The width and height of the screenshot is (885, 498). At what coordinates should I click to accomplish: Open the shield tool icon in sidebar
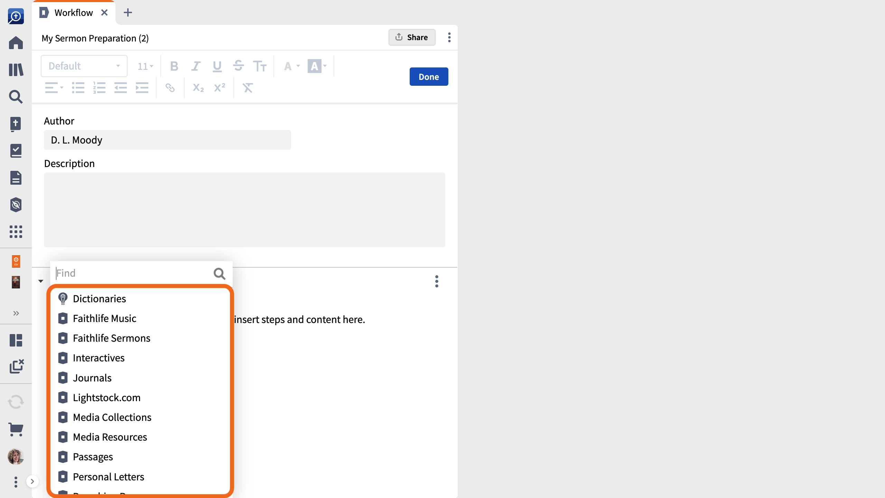pos(16,205)
